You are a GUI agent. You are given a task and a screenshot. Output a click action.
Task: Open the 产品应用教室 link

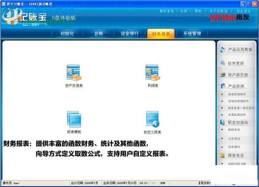(x=240, y=49)
